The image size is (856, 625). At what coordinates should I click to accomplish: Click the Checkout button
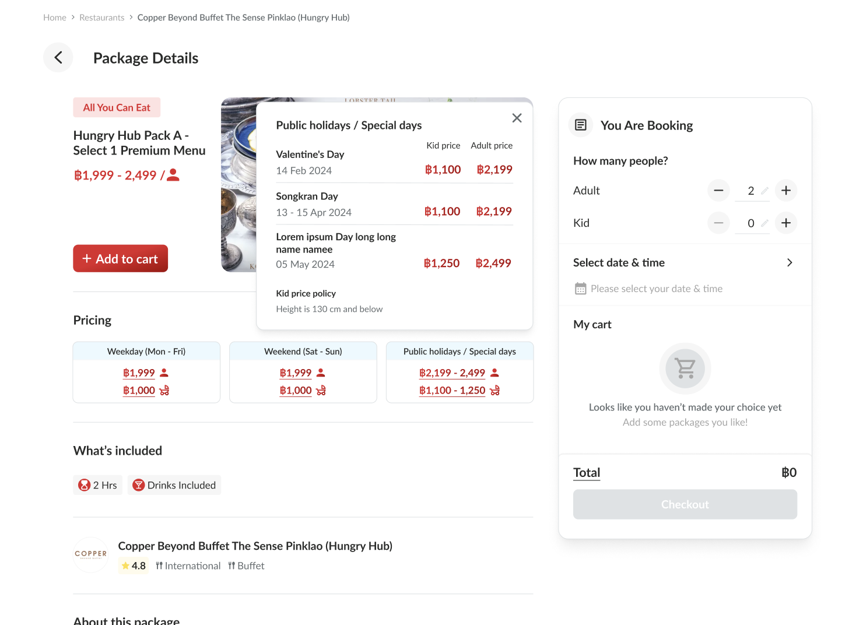pos(685,504)
